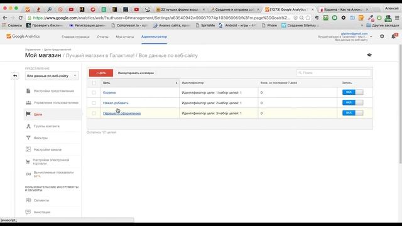This screenshot has height=226, width=402.
Task: Click the black gear extension icon
Action: coord(344,18)
